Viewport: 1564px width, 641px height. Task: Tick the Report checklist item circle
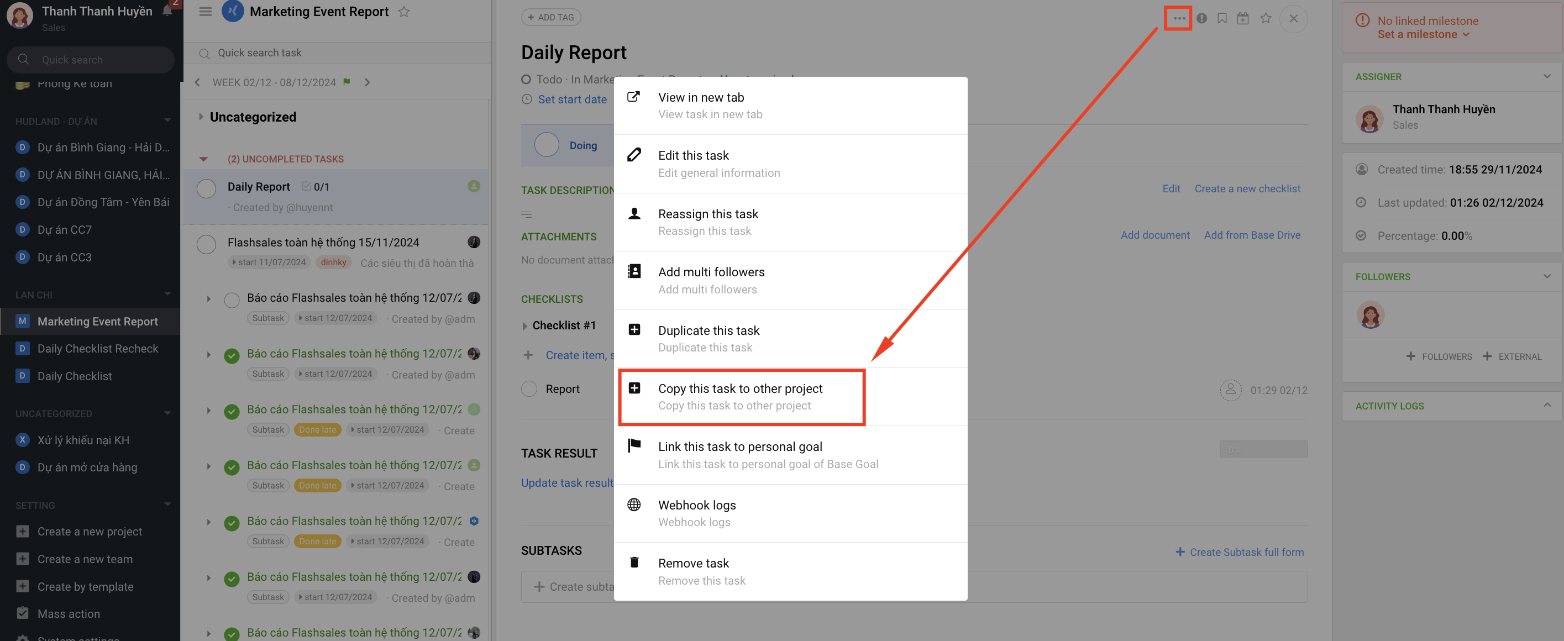pos(529,388)
